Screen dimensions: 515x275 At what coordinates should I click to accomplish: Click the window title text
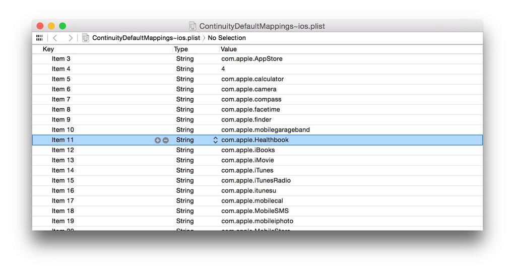tap(262, 26)
